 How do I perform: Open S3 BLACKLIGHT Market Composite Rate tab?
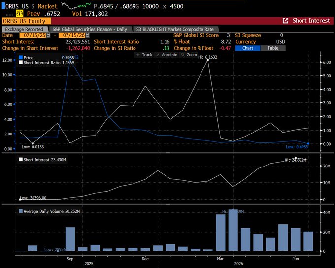[x=175, y=29]
